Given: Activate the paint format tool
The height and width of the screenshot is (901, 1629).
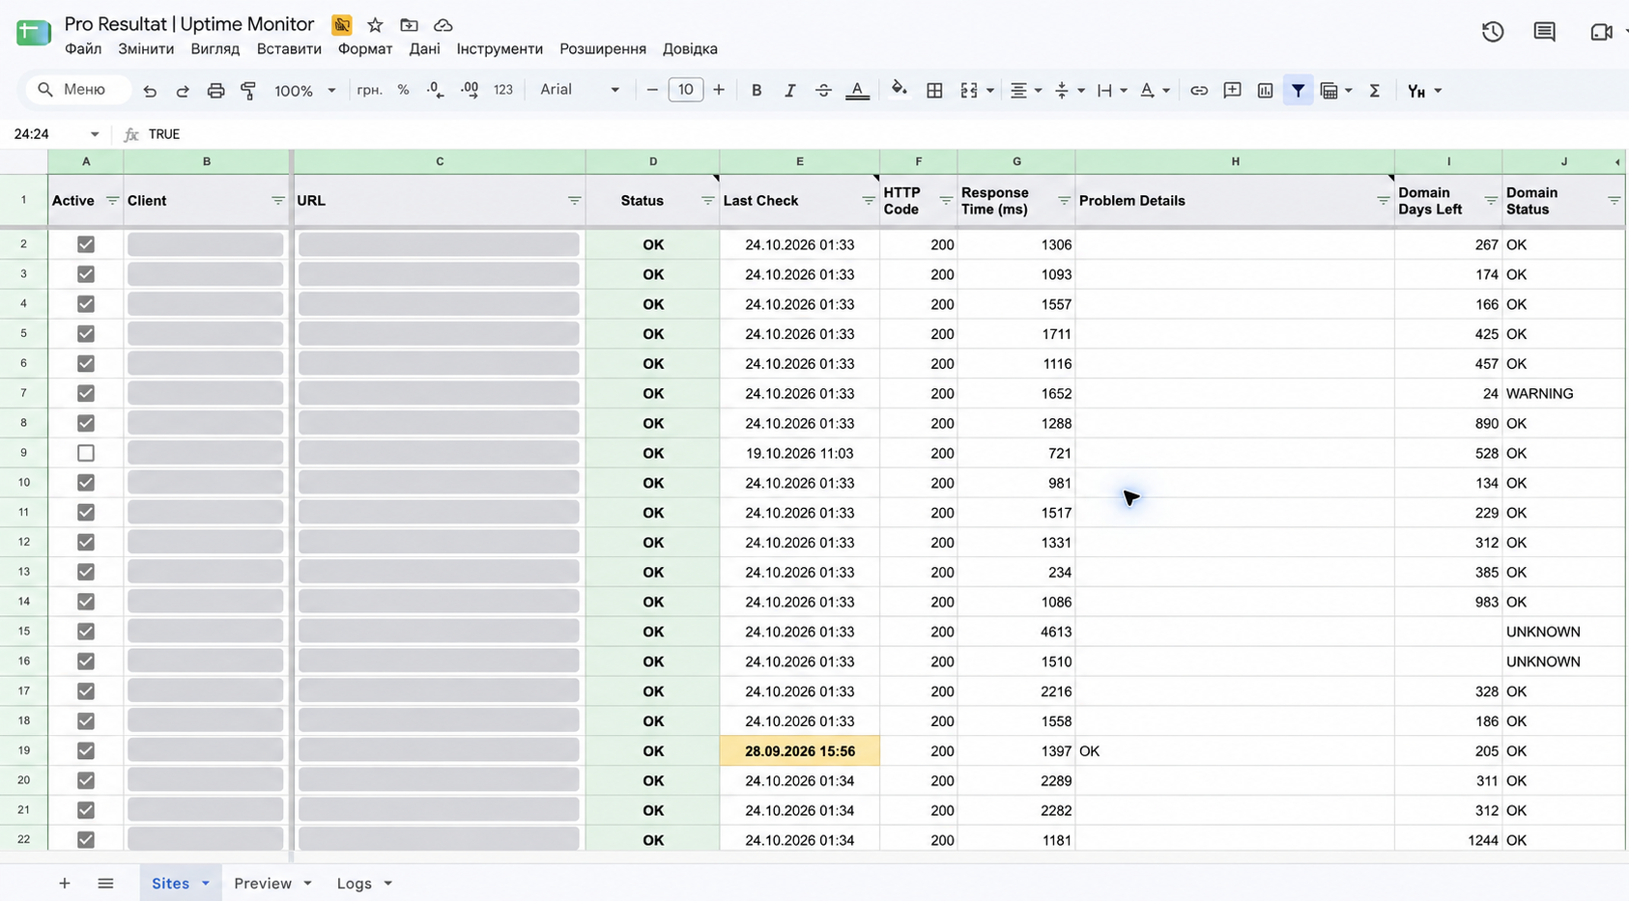Looking at the screenshot, I should [248, 91].
